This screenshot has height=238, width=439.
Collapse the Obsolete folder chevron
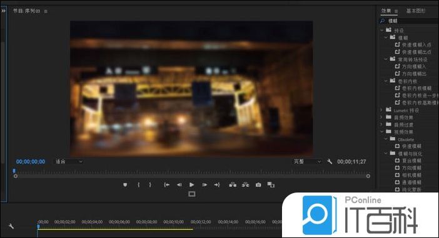[386, 139]
